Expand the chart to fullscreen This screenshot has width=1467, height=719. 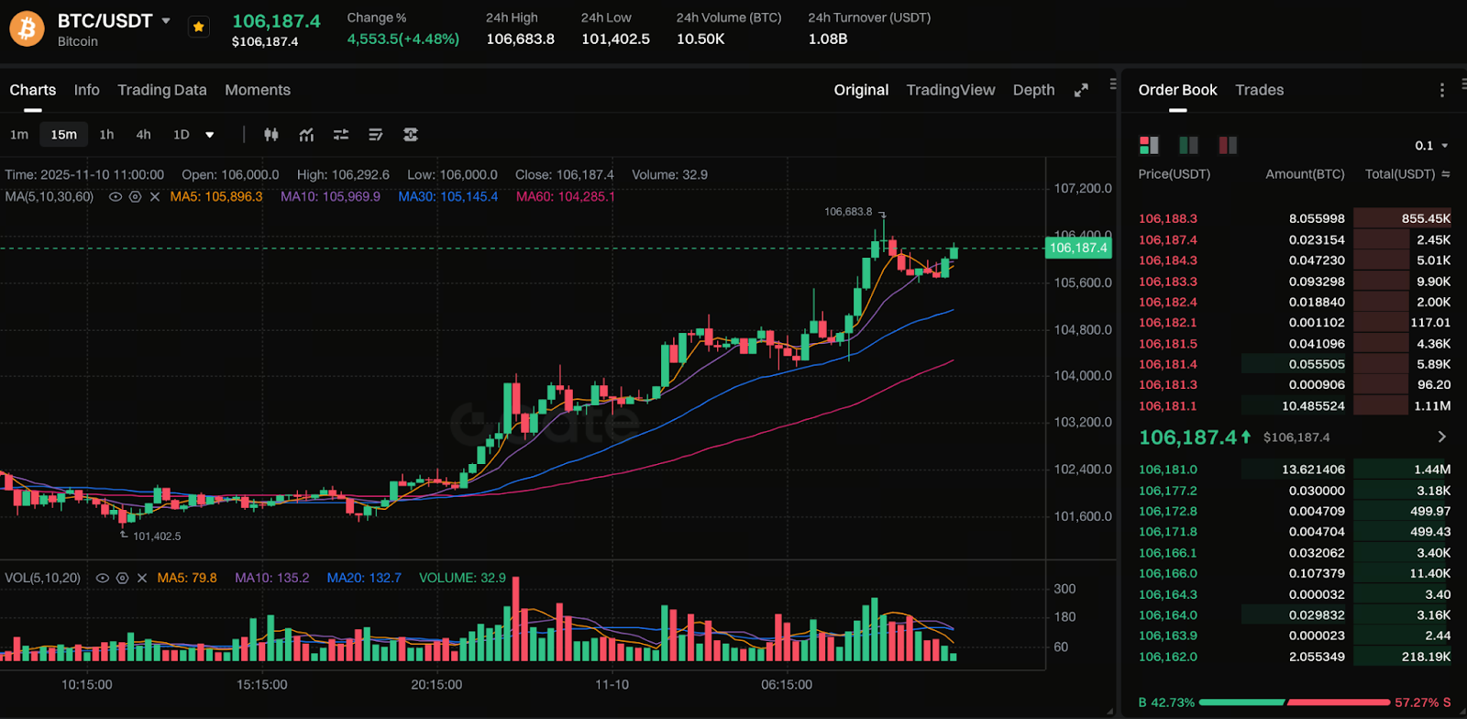click(1081, 90)
